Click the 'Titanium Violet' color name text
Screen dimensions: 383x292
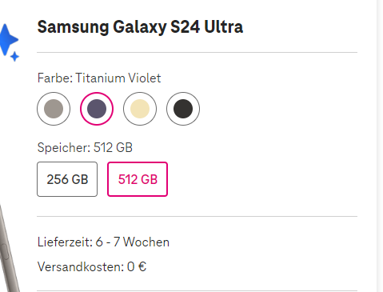click(118, 78)
